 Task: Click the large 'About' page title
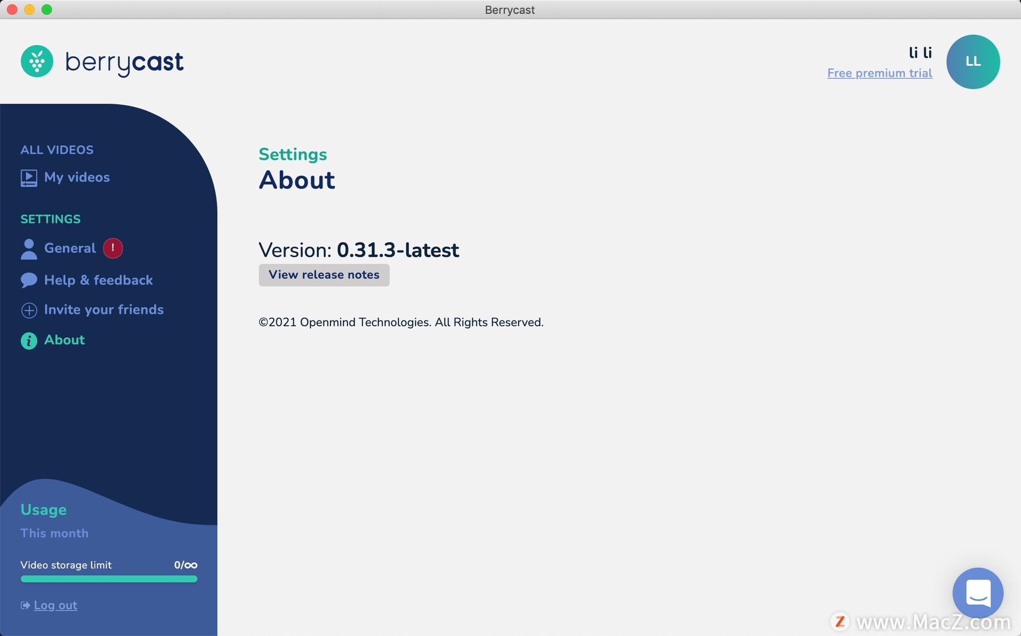(297, 180)
